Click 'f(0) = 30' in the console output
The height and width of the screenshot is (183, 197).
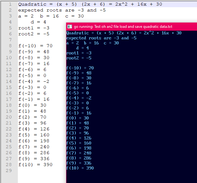click(78, 118)
